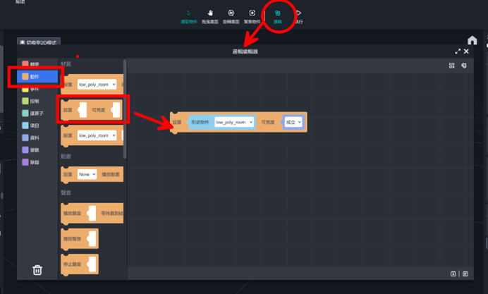This screenshot has width=488, height=294.
Task: Select the 控制 control category
Action: [34, 101]
